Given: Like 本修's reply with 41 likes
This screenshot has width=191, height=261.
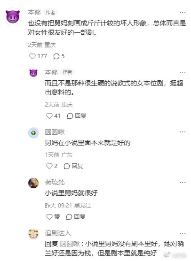Looking at the screenshot, I should (x=53, y=116).
